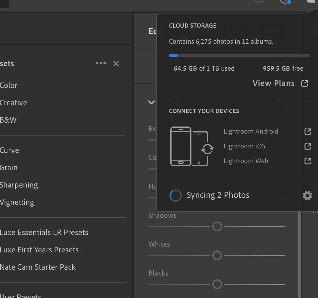Open Lightroom Web external link icon
The width and height of the screenshot is (318, 298).
[x=307, y=161]
